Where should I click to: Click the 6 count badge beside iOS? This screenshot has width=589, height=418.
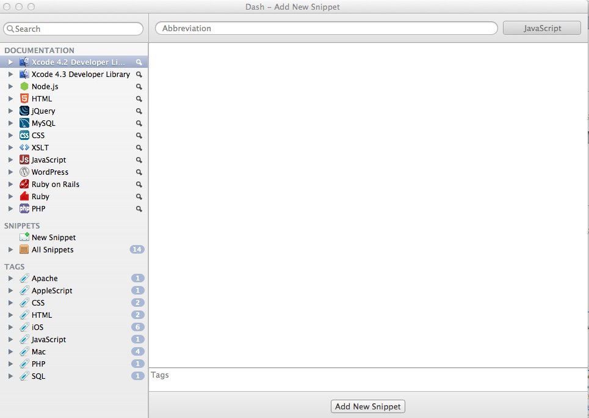point(137,327)
